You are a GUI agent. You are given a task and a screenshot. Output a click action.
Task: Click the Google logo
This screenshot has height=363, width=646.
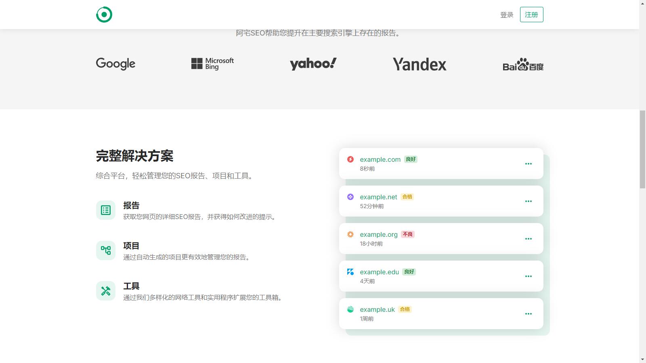115,64
